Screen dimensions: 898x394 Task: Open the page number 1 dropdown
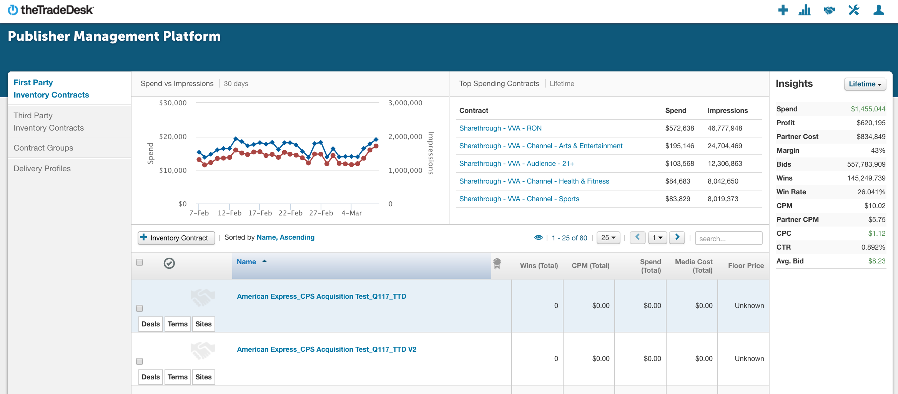(657, 238)
